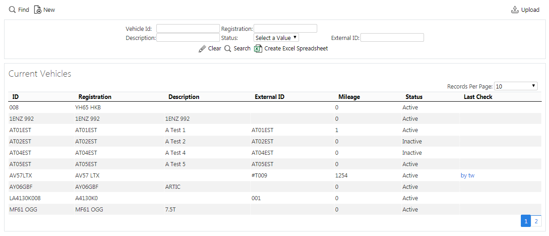Sort by the Status column header

(414, 97)
